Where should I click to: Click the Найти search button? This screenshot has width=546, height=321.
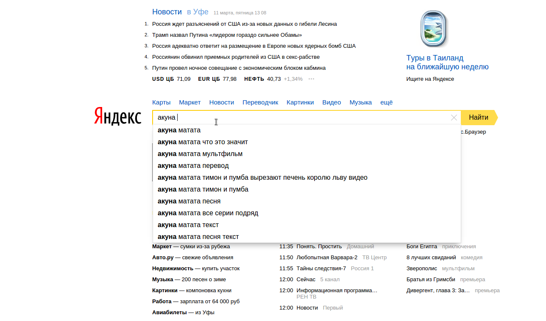pos(479,118)
